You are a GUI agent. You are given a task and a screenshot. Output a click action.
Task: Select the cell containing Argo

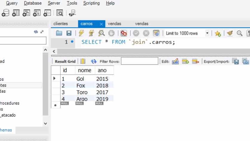point(85,99)
